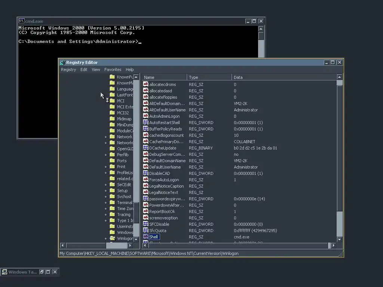The height and width of the screenshot is (287, 383).
Task: Open the View menu
Action: (x=96, y=70)
